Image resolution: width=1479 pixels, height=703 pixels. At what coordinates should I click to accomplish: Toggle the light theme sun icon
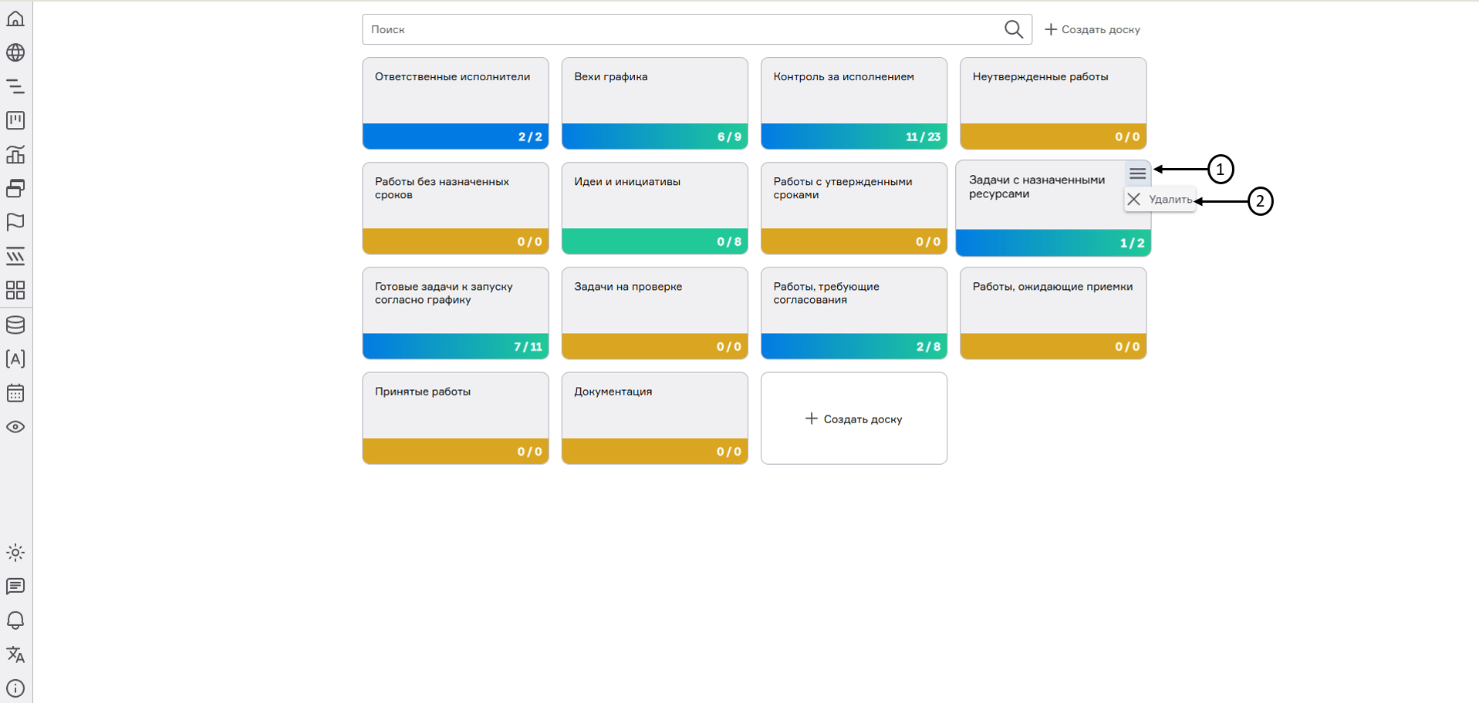click(x=15, y=553)
